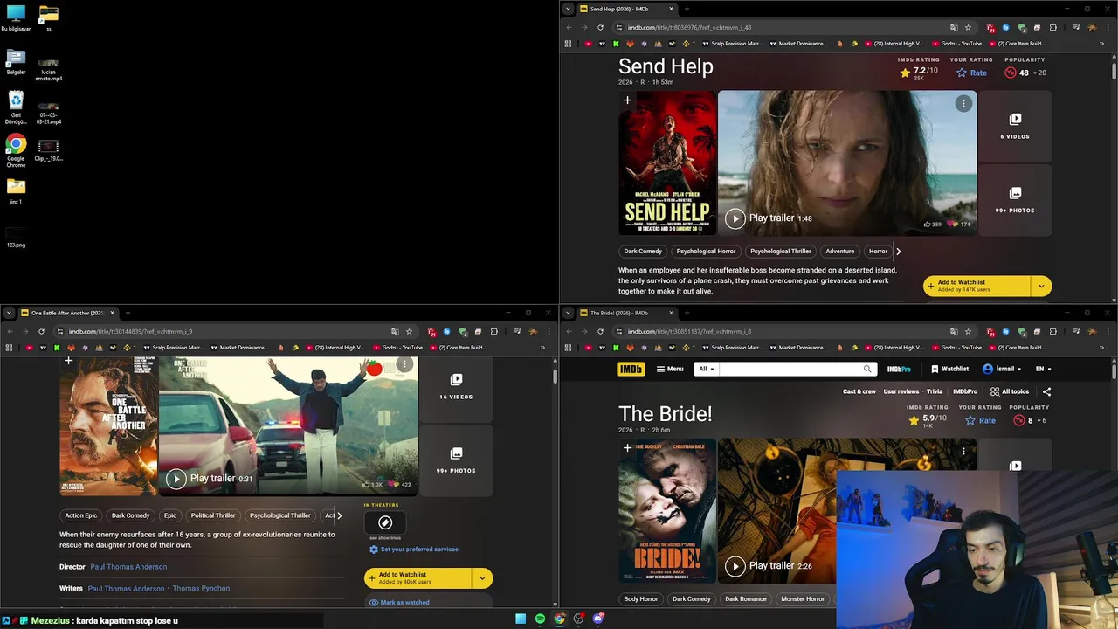
Task: Mark One Battle After Another as watched
Action: (399, 602)
